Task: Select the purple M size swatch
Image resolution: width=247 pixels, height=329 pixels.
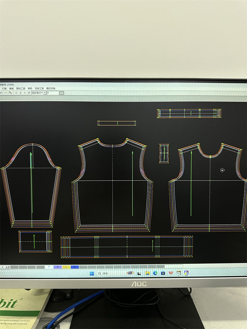Action: [x=58, y=267]
